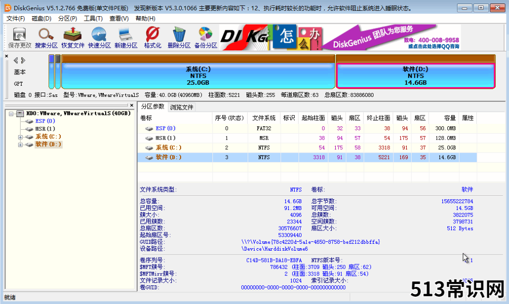The height and width of the screenshot is (304, 509).
Task: Select the 系统(C:) partition block in disk map
Action: tap(198, 72)
